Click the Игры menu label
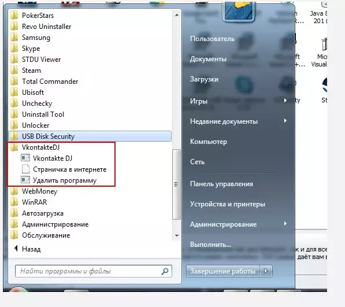 [x=199, y=101]
